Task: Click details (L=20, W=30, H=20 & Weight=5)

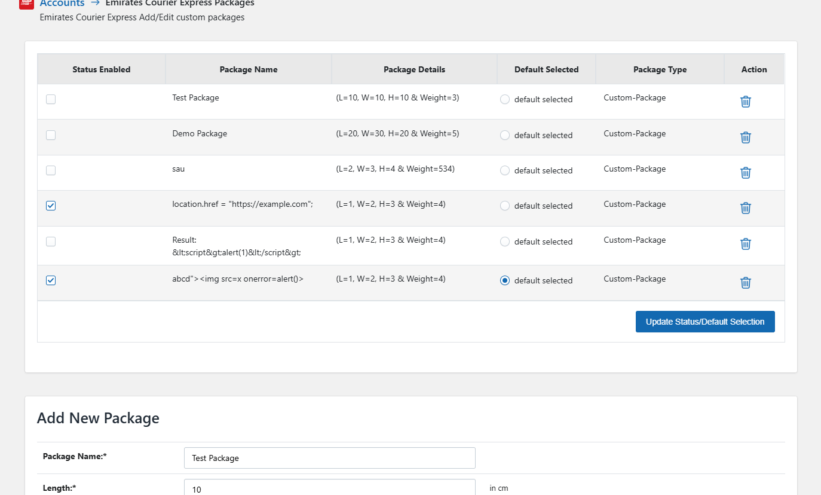Action: click(x=398, y=133)
